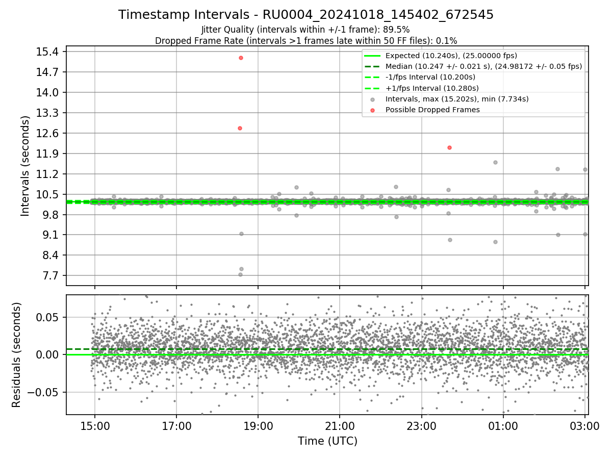This screenshot has width=612, height=459.
Task: Click the y-axis tick label "13.3"
Action: point(48,113)
